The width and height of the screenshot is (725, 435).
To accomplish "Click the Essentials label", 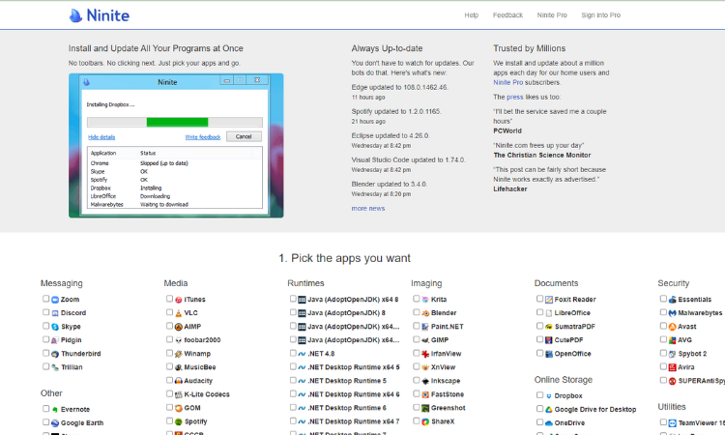I will (694, 300).
